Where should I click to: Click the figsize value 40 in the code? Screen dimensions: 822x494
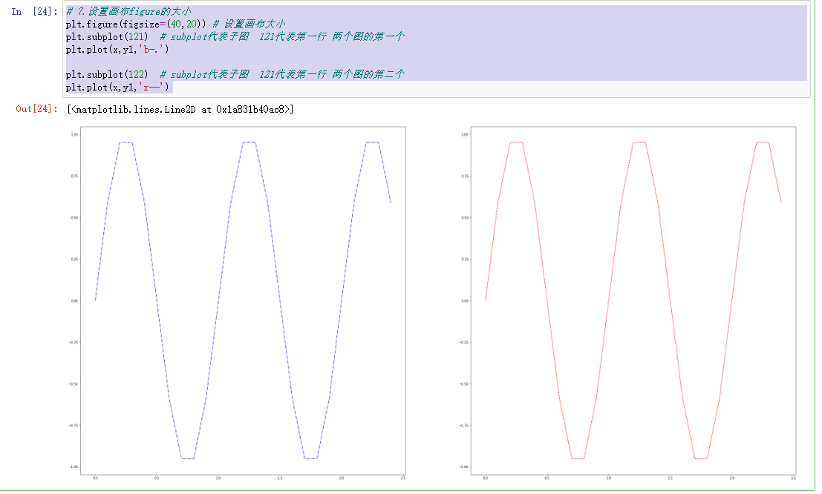pos(176,24)
